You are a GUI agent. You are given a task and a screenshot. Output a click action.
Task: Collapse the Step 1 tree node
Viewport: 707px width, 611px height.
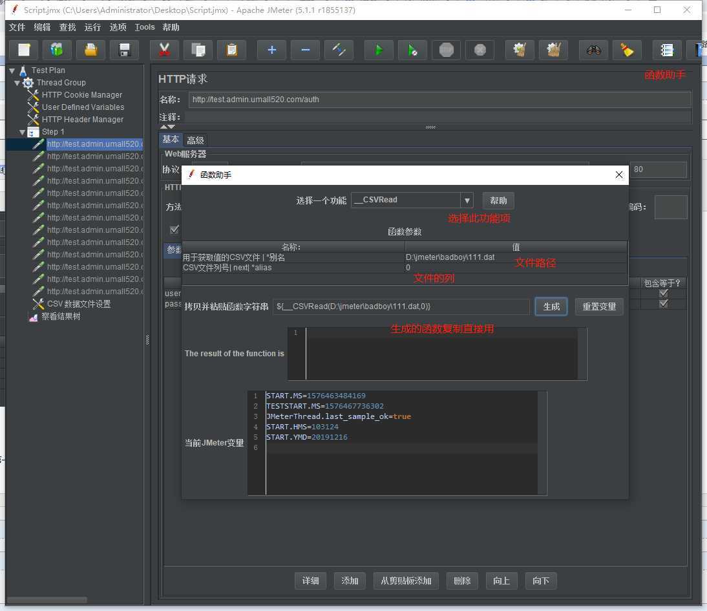click(23, 132)
